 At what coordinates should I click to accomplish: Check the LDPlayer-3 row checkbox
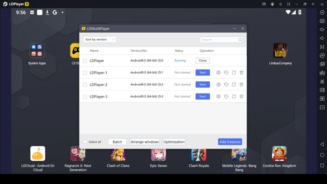[x=85, y=97]
